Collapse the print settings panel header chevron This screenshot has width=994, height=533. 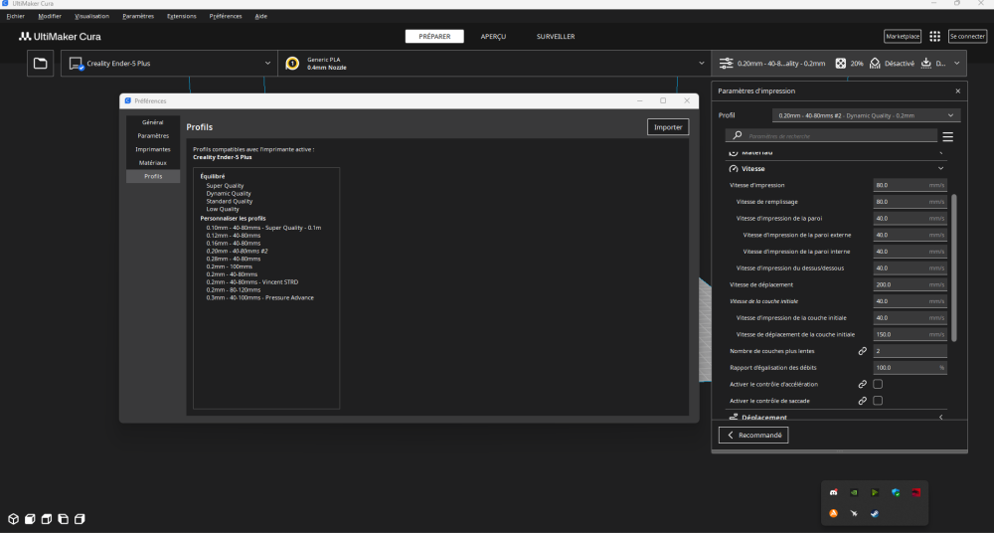coord(956,64)
